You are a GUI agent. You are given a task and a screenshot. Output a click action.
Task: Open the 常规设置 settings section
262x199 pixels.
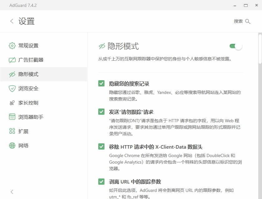click(x=44, y=45)
